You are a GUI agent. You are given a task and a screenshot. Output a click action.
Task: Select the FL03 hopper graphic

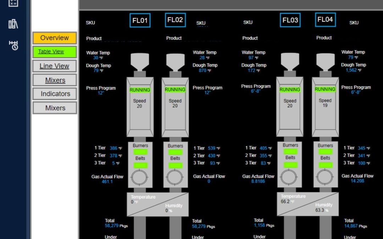pos(290,62)
